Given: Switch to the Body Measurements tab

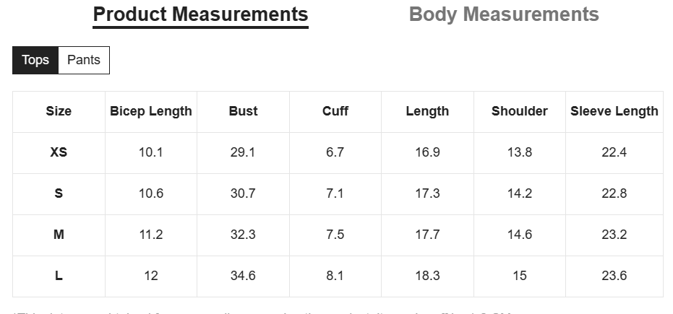Looking at the screenshot, I should point(504,14).
